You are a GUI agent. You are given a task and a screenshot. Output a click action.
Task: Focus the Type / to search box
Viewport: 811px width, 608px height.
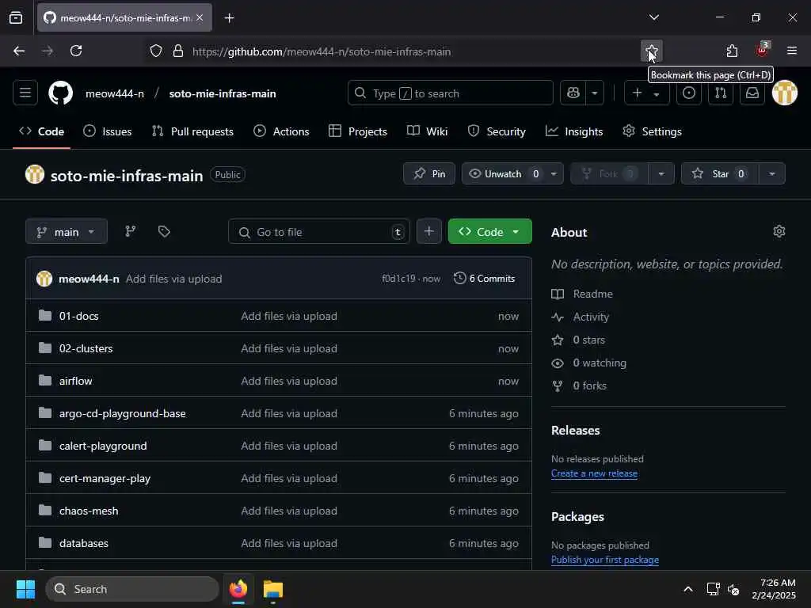coord(451,93)
